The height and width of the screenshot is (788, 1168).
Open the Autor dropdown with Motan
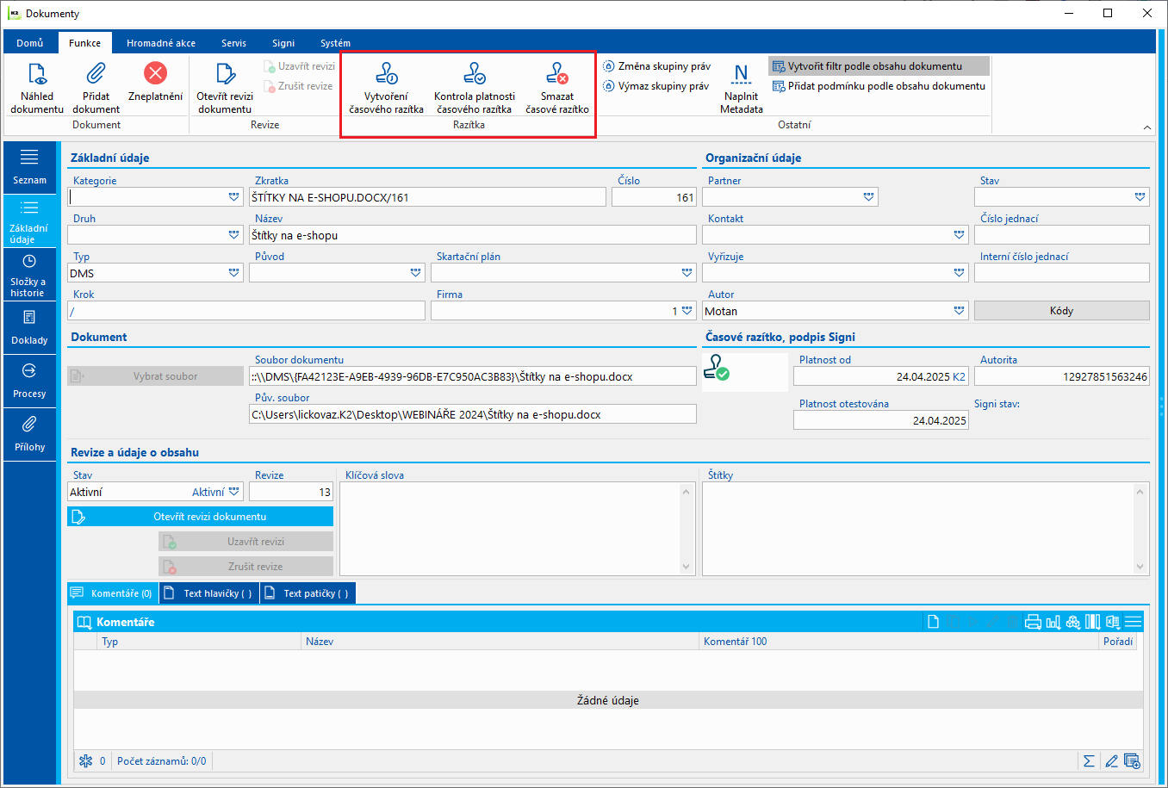click(x=959, y=311)
